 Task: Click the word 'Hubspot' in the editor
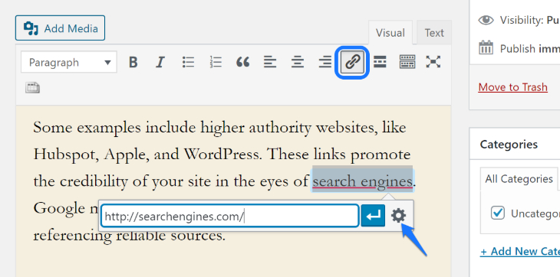[65, 155]
